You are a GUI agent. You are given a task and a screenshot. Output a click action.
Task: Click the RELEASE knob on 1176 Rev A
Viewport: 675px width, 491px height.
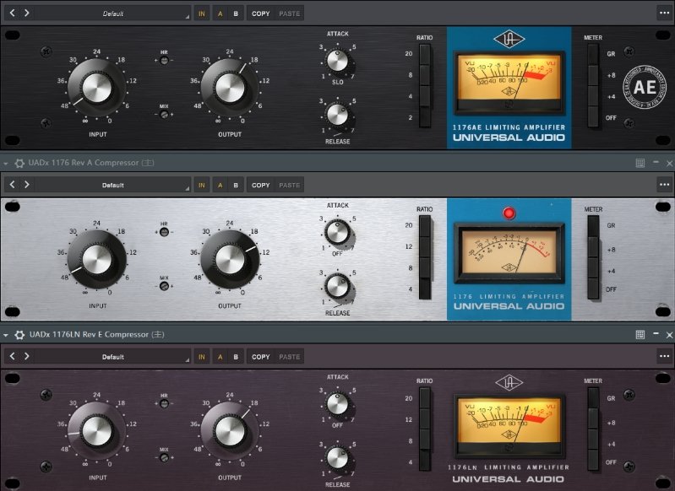338,287
